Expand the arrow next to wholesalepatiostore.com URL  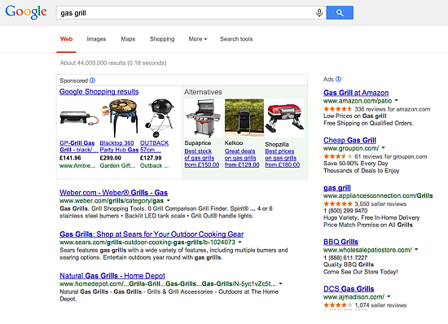[416, 249]
